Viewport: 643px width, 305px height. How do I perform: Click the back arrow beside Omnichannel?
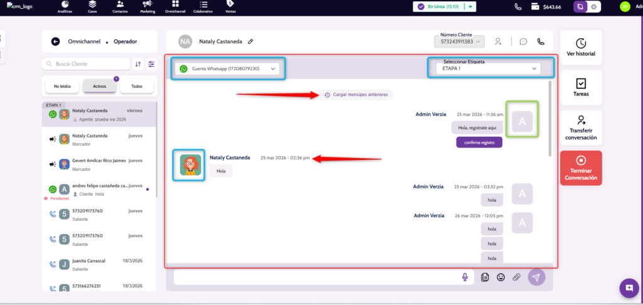pos(55,41)
